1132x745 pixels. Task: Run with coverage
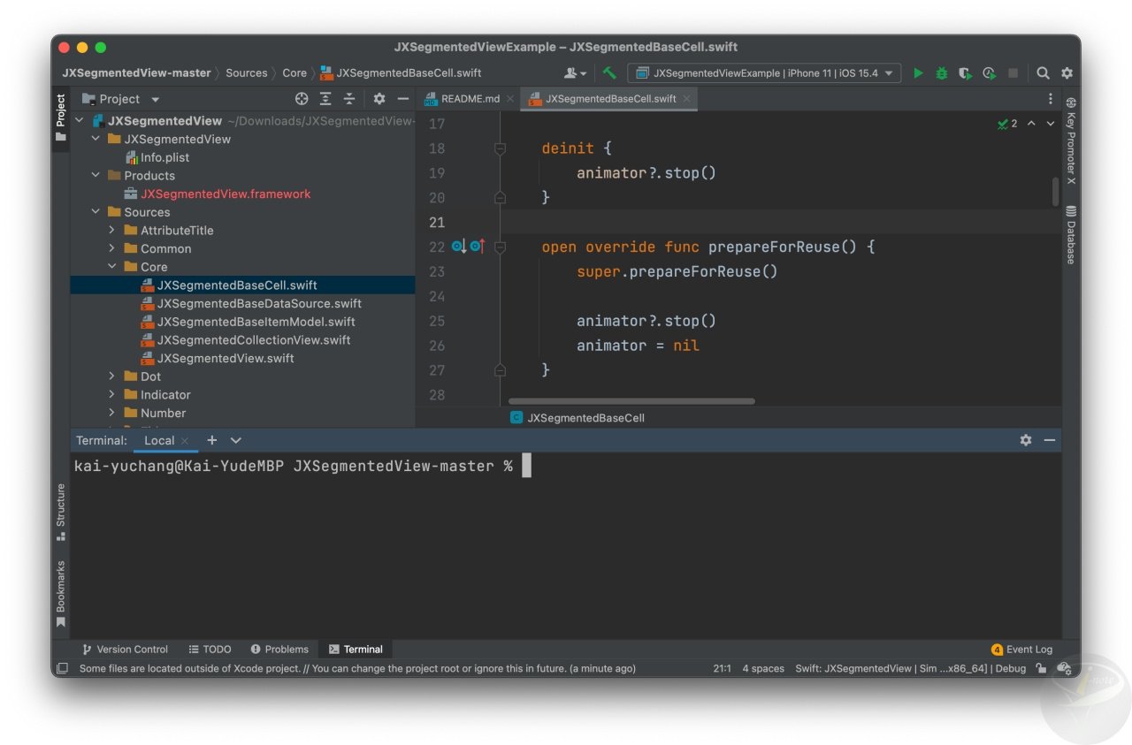coord(965,73)
